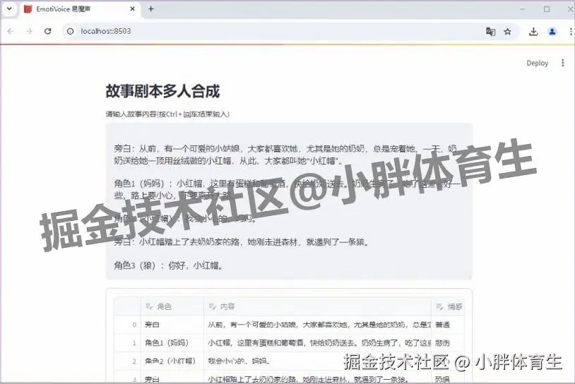575x384 pixels.
Task: Open the browser profile icon
Action: point(552,32)
